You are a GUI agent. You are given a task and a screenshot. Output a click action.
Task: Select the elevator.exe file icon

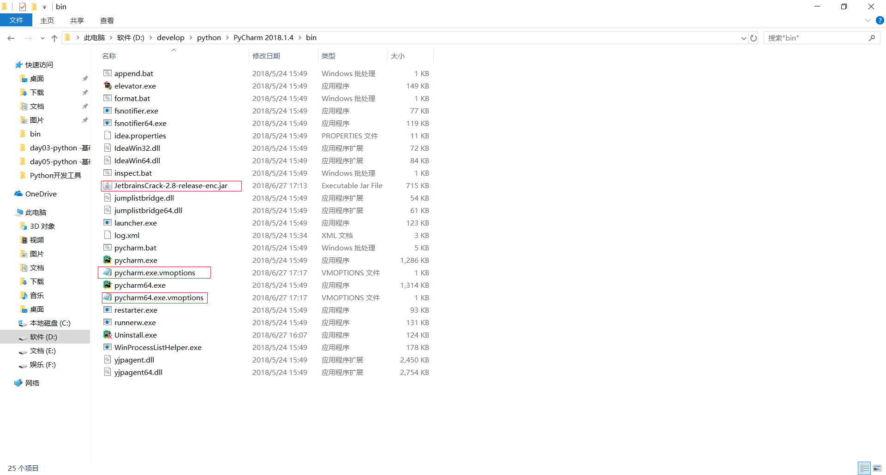point(108,85)
